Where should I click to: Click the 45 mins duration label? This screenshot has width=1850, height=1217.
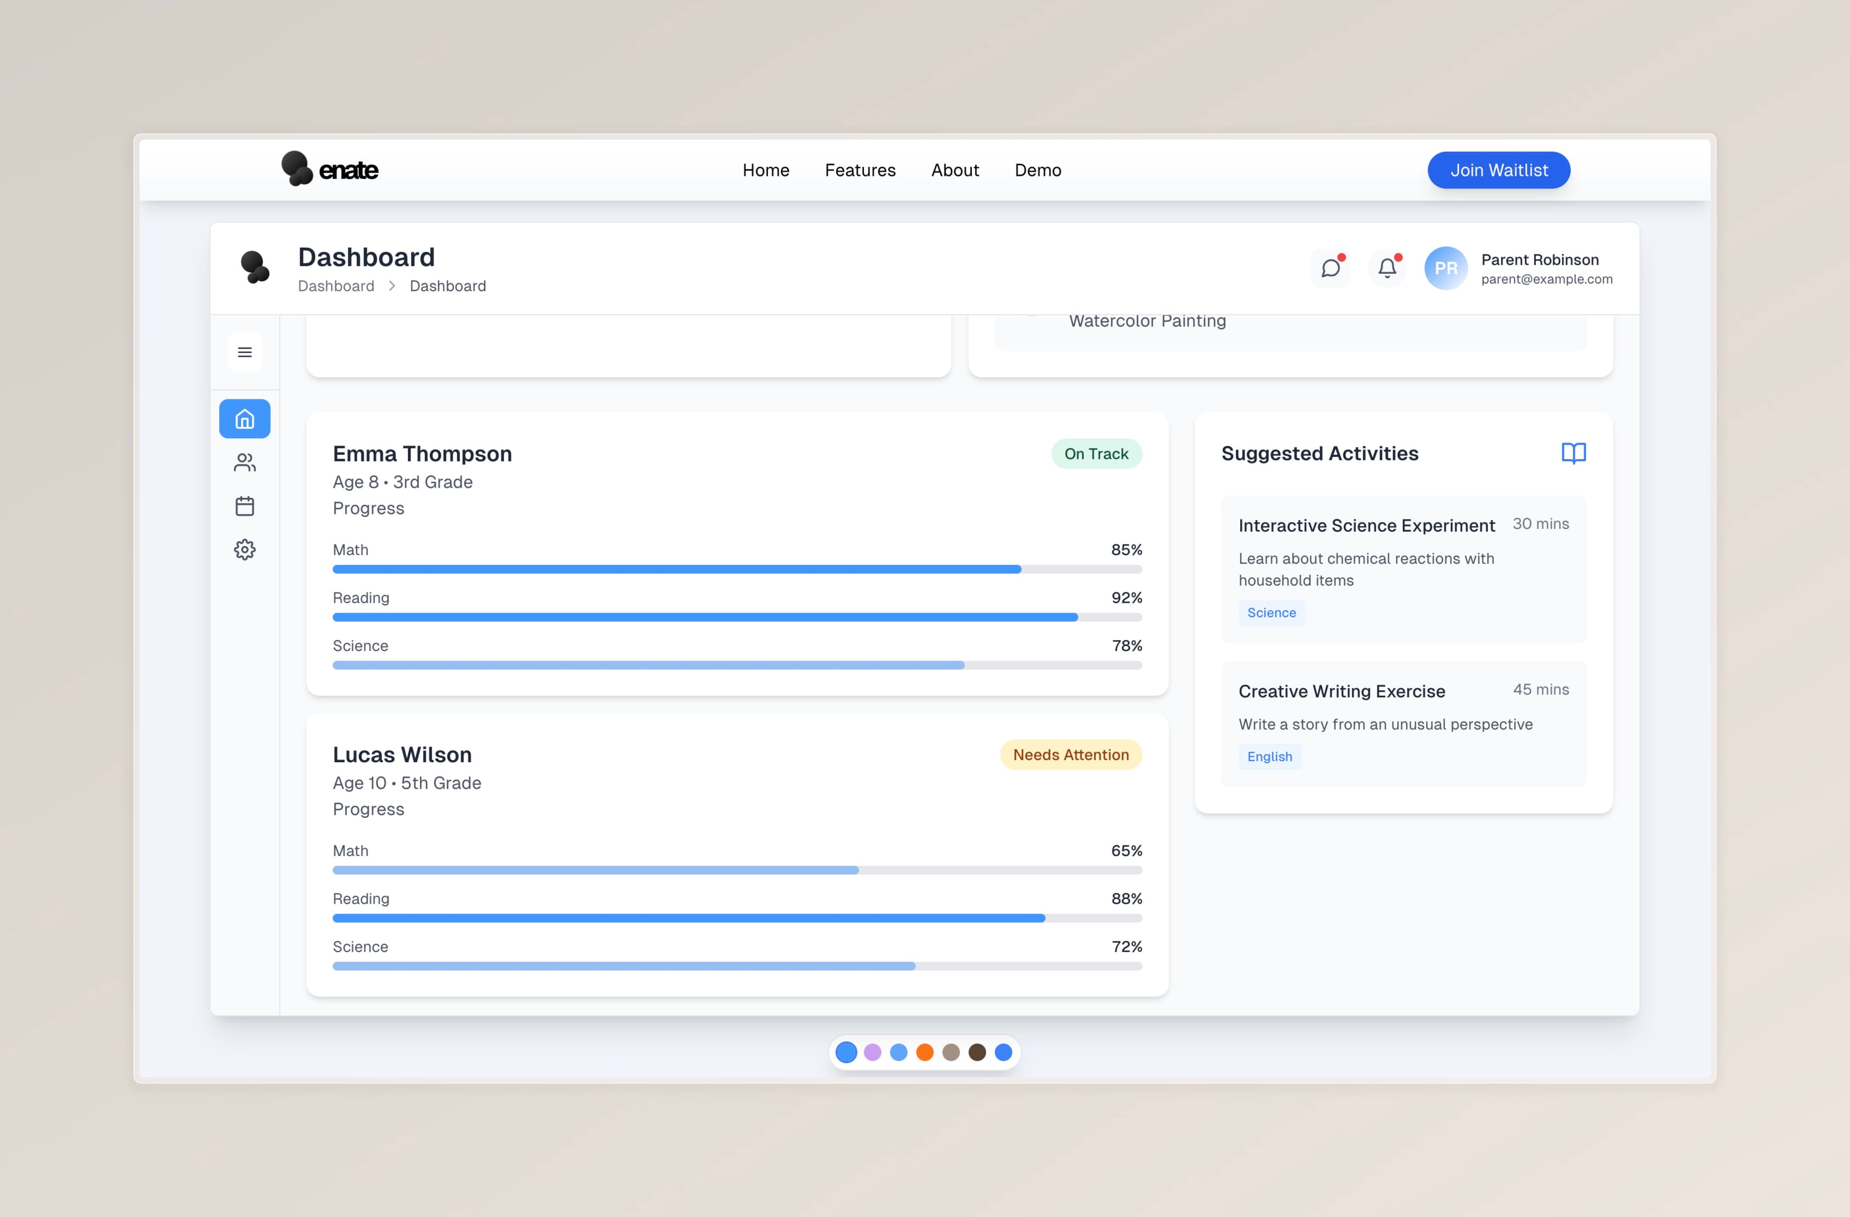[x=1541, y=689]
